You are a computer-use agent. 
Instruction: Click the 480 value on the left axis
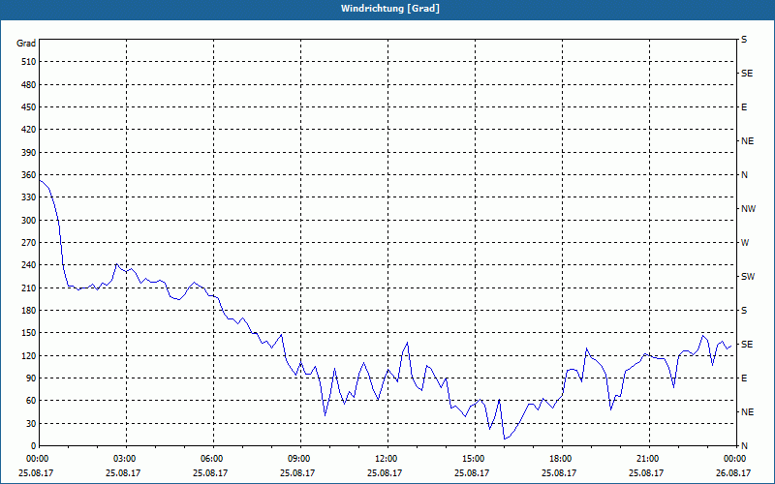tap(28, 84)
